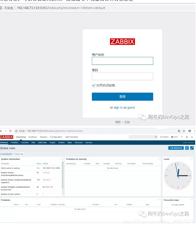Open the Inventory menu
This screenshot has height=227, width=196.
pyautogui.click(x=33, y=137)
